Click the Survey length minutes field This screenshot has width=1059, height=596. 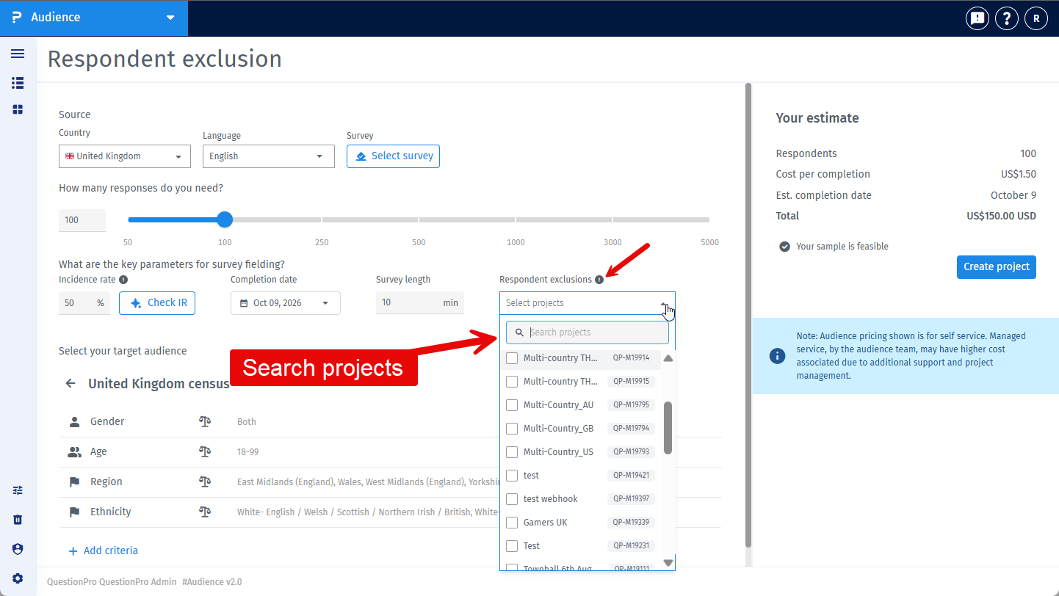(x=420, y=303)
